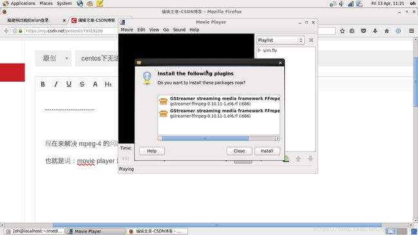
Task: Switch to CSDN edit article tab
Action: tap(93, 21)
